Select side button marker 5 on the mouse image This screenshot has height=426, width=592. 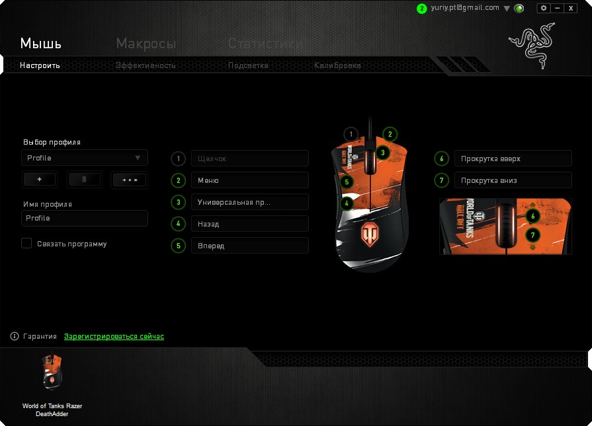click(347, 182)
